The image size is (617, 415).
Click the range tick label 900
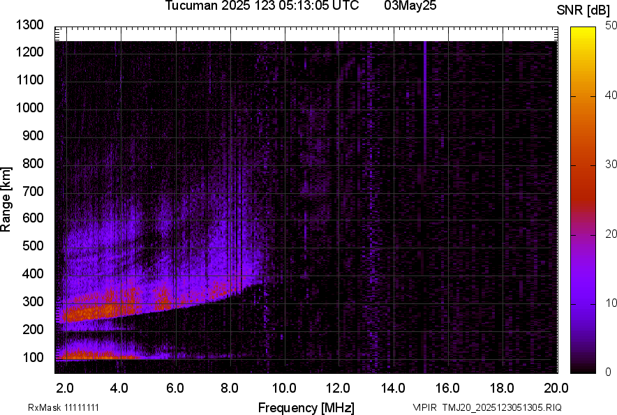[x=33, y=135]
